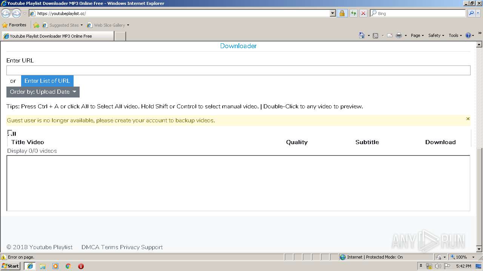
Task: Open the Privacy footer link
Action: [130, 247]
